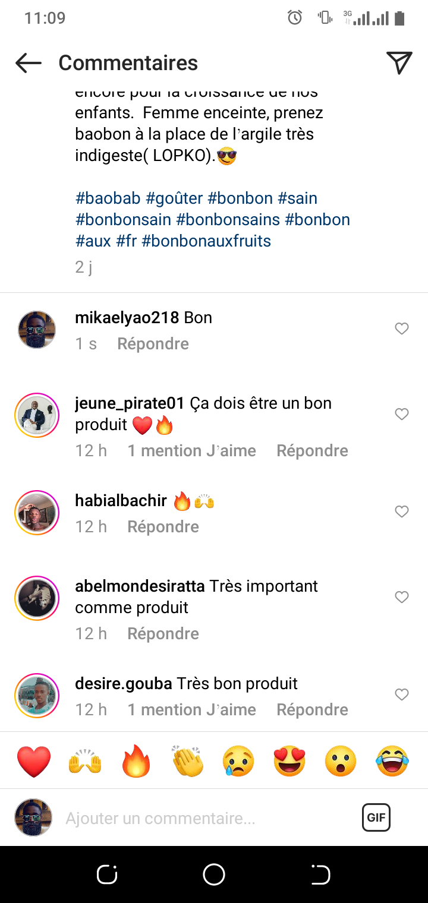Insert the clapping hands emoji
The height and width of the screenshot is (903, 428).
[188, 761]
